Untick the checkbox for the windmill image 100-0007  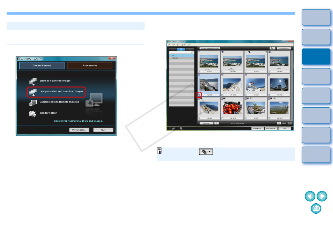[x=245, y=95]
